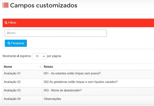Select the Avaliação 02 row name
Screen dimensions: 154x106
click(12, 82)
